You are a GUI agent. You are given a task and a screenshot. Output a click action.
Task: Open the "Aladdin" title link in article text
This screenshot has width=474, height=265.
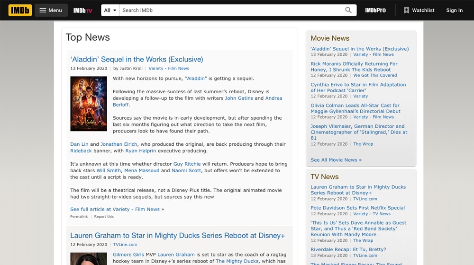pyautogui.click(x=196, y=79)
